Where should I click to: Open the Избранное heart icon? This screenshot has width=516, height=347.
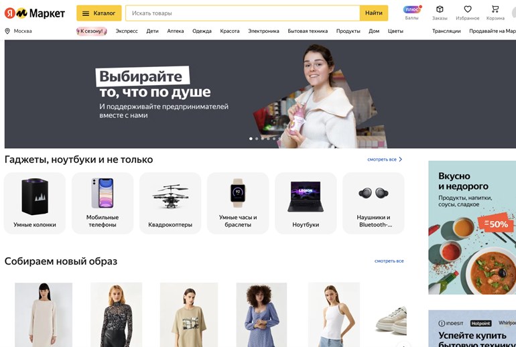(x=468, y=9)
